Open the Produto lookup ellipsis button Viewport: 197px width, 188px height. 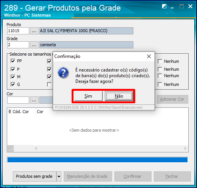click(x=34, y=31)
